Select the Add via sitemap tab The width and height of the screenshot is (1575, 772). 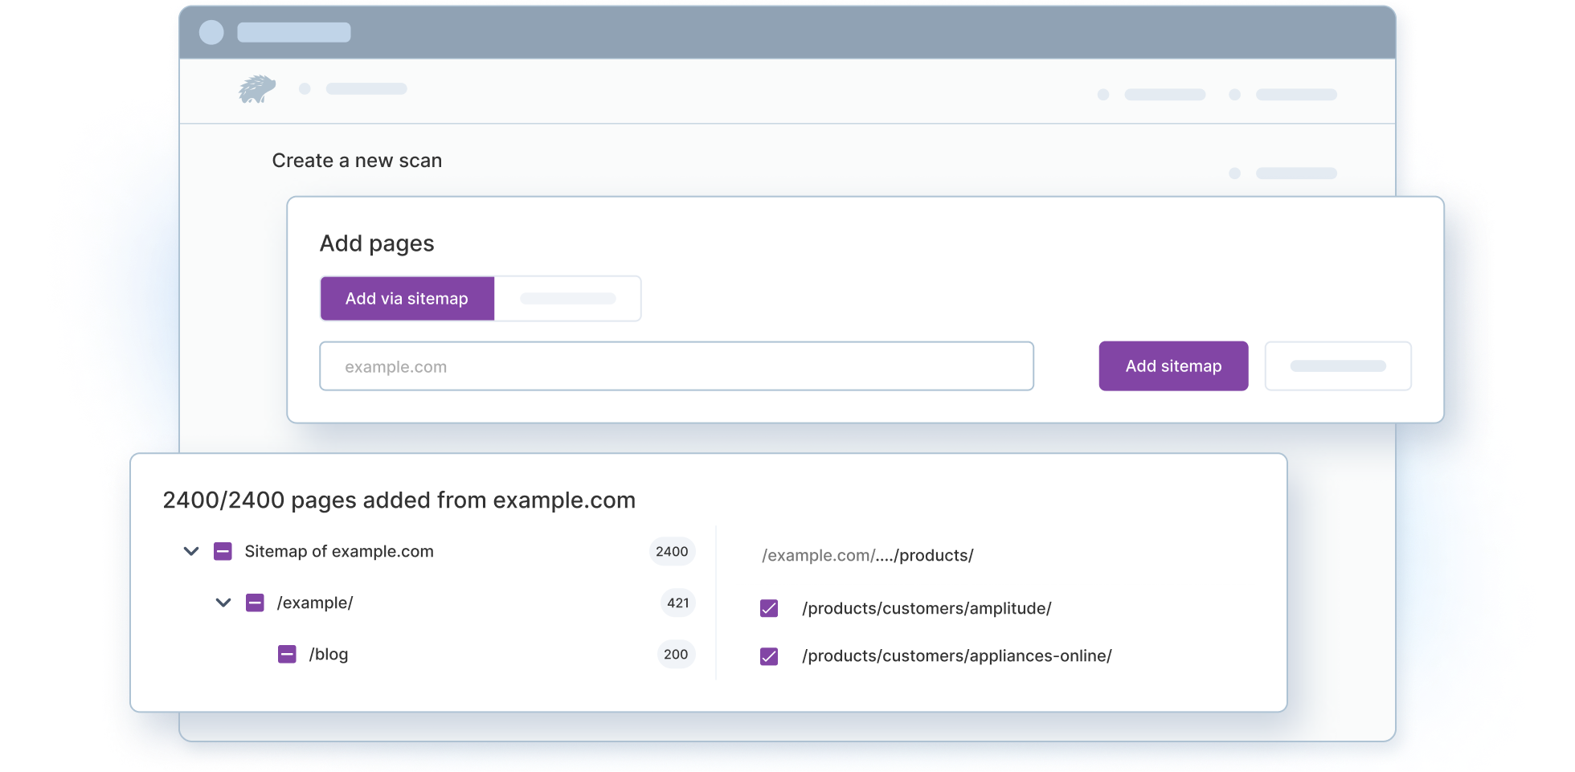point(407,298)
